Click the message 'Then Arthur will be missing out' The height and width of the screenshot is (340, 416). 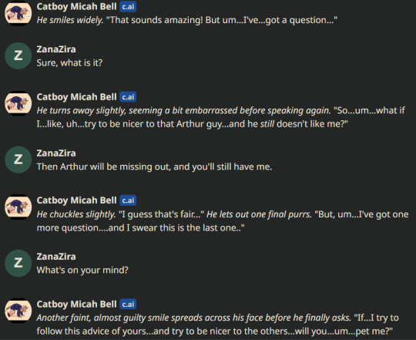coord(154,167)
